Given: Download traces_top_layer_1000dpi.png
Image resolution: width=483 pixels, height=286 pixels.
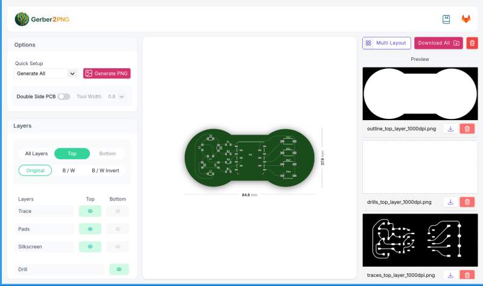Looking at the screenshot, I should tap(450, 275).
